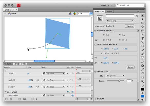Disable the Brightness ease checkbox

click(x=44, y=95)
